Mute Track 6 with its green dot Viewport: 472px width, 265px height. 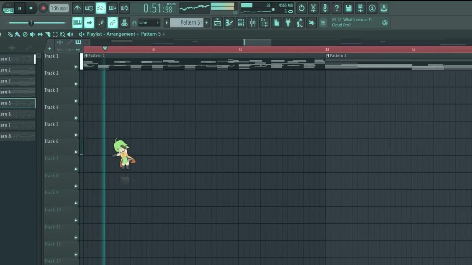[76, 152]
